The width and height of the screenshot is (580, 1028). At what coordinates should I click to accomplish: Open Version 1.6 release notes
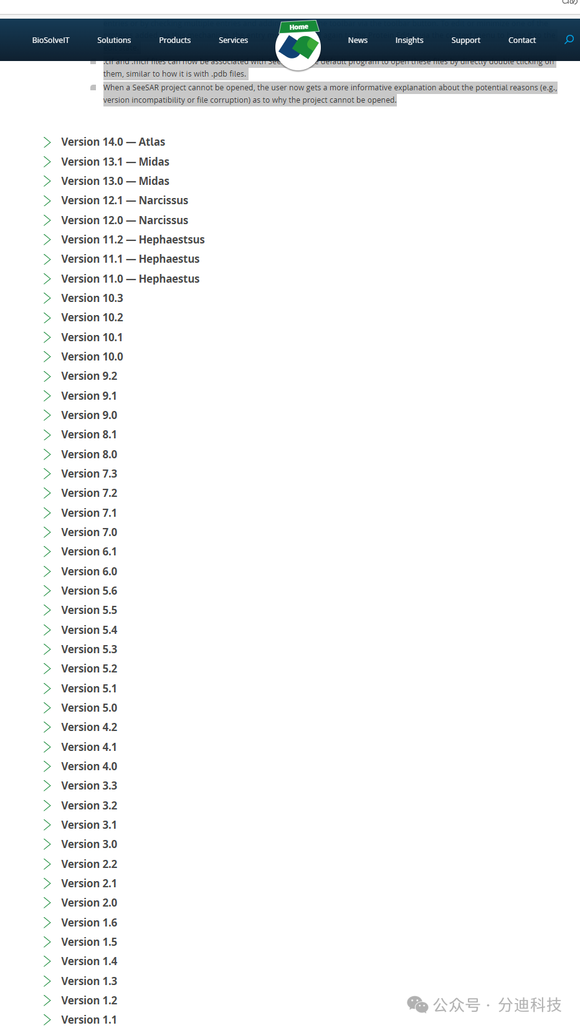[x=89, y=923]
